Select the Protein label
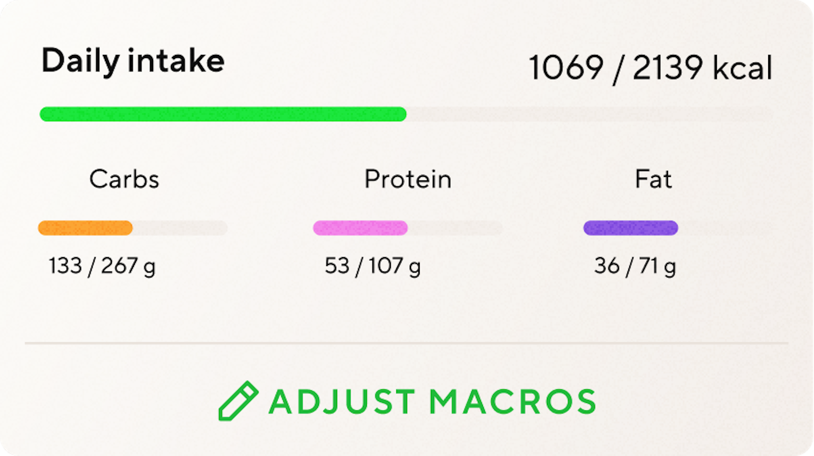Viewport: 814px width, 456px height. (x=408, y=179)
